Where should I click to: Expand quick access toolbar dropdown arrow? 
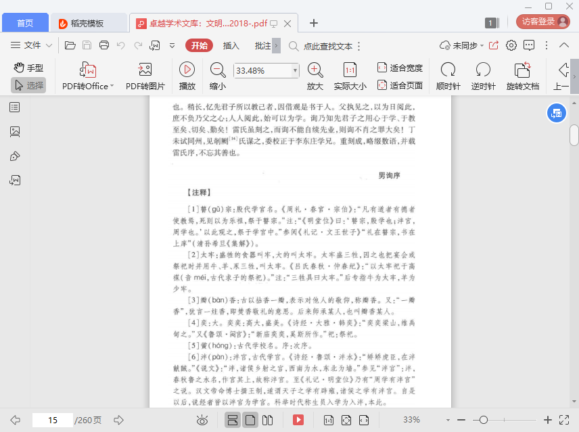coord(172,46)
